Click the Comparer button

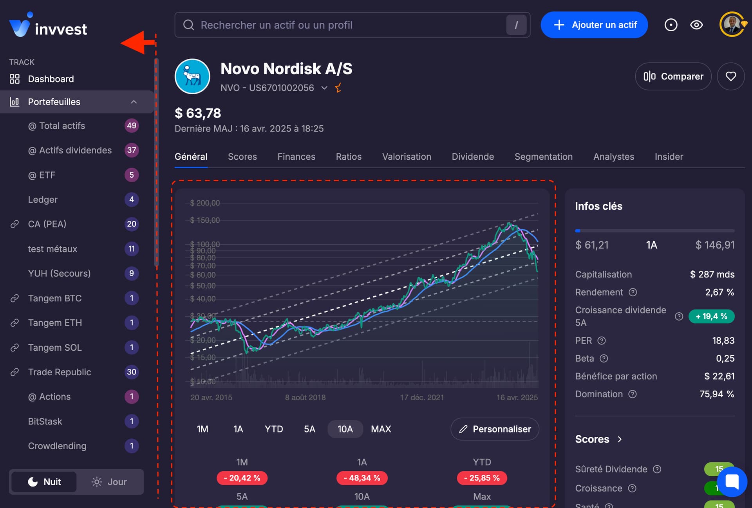[673, 76]
